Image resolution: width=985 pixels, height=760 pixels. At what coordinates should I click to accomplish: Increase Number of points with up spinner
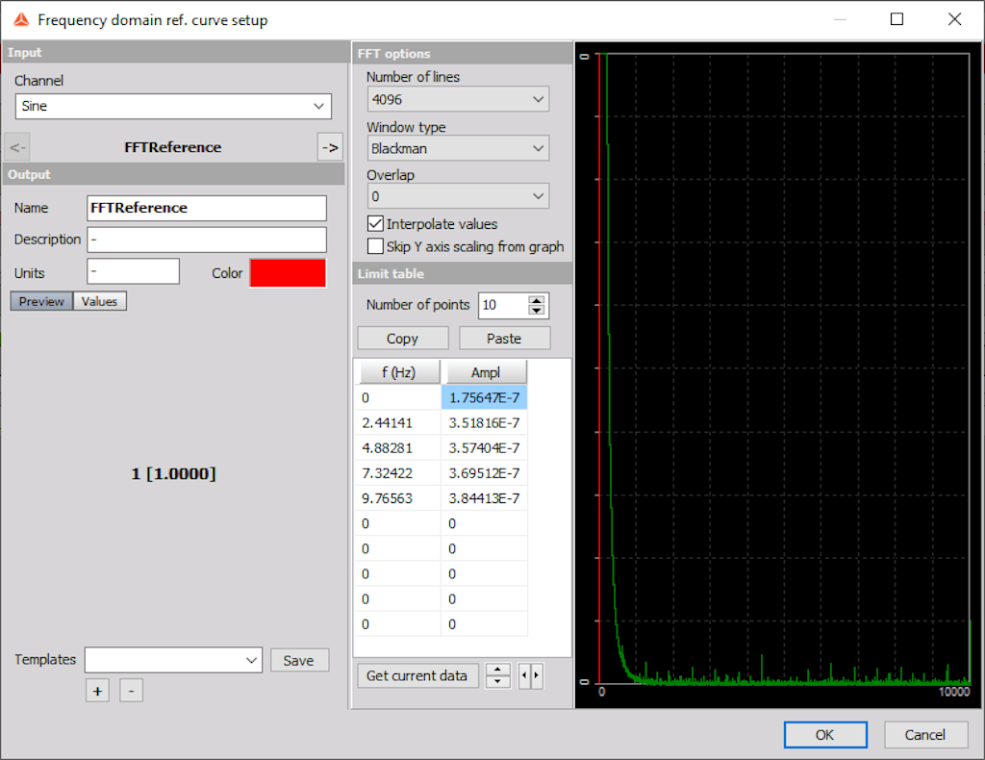[536, 300]
